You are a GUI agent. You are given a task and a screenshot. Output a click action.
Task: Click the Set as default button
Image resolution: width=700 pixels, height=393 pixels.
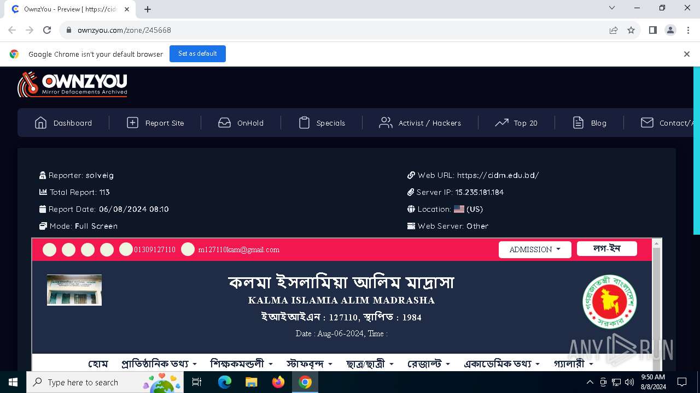click(x=197, y=53)
